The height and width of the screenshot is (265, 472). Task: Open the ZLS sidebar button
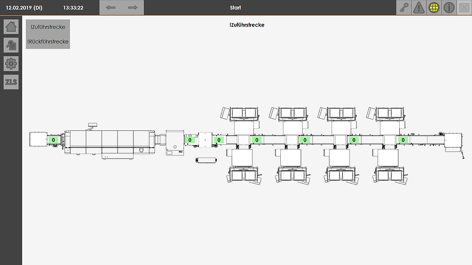pyautogui.click(x=11, y=82)
